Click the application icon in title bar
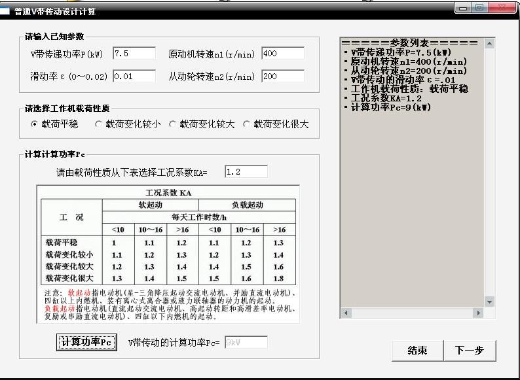520x380 pixels. (5, 11)
